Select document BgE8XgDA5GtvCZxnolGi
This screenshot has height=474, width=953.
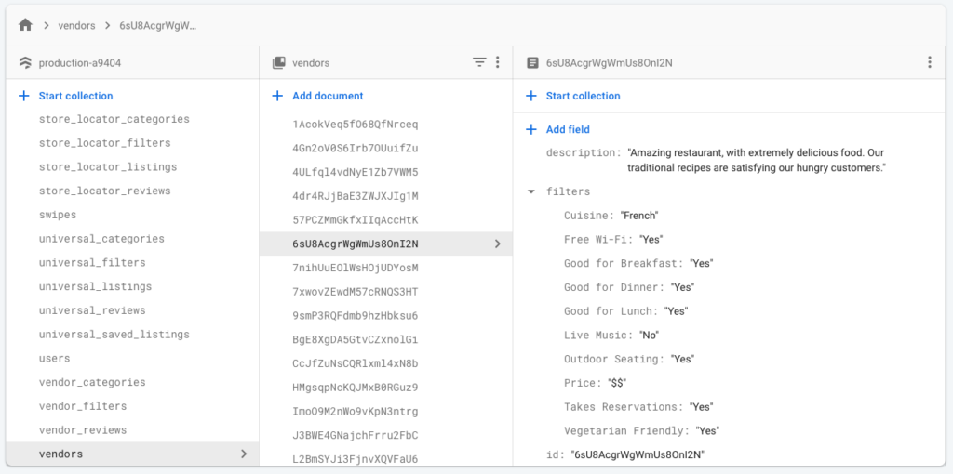pos(356,340)
